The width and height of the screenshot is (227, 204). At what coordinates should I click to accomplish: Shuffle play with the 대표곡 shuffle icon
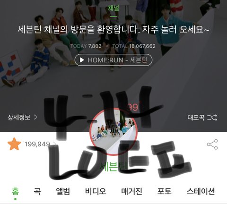tap(212, 118)
